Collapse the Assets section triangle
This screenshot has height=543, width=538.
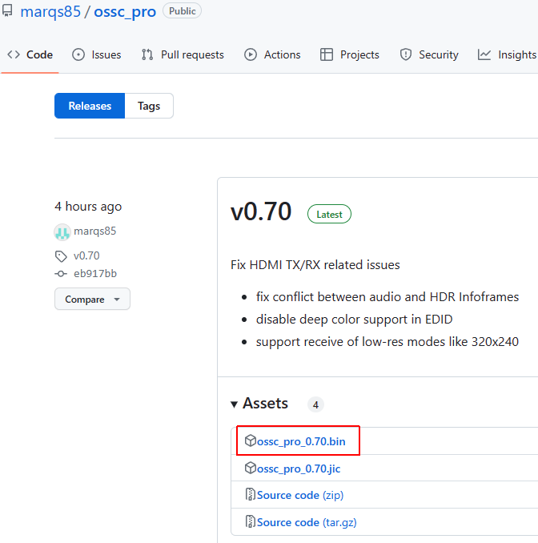[x=234, y=404]
